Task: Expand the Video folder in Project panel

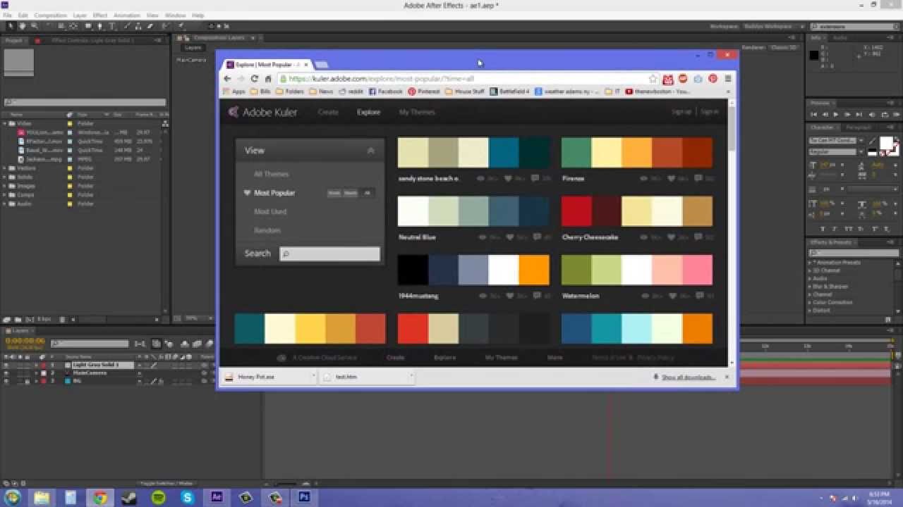Action: [6, 123]
